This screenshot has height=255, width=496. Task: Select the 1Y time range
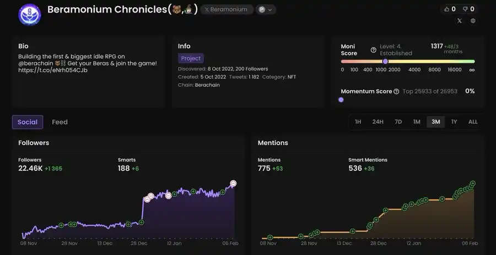[x=454, y=122]
